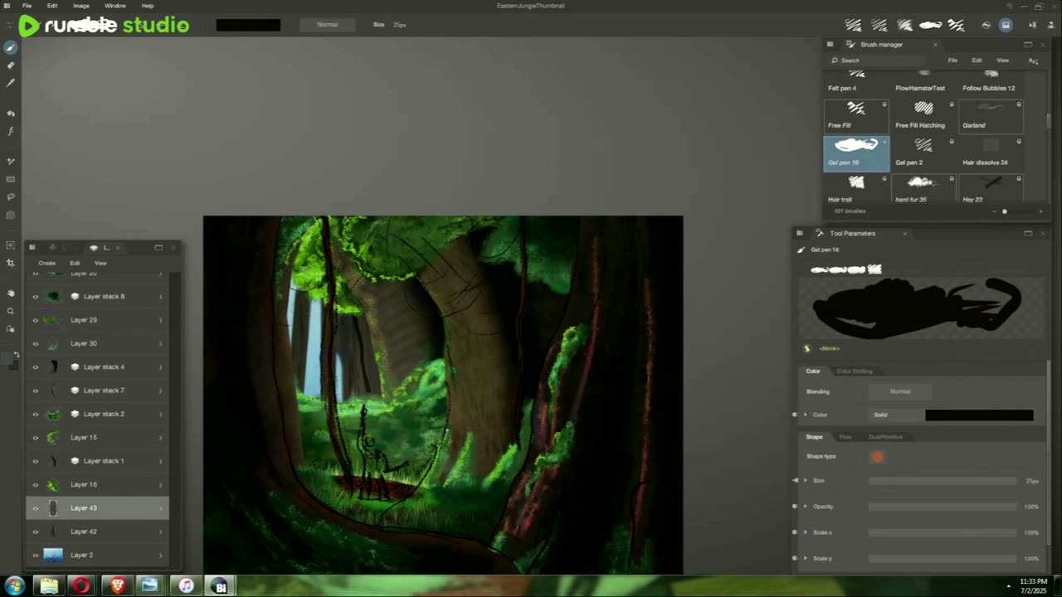Image resolution: width=1062 pixels, height=597 pixels.
Task: Expand the Size parameter arrow in Tool Parameters
Action: (805, 481)
